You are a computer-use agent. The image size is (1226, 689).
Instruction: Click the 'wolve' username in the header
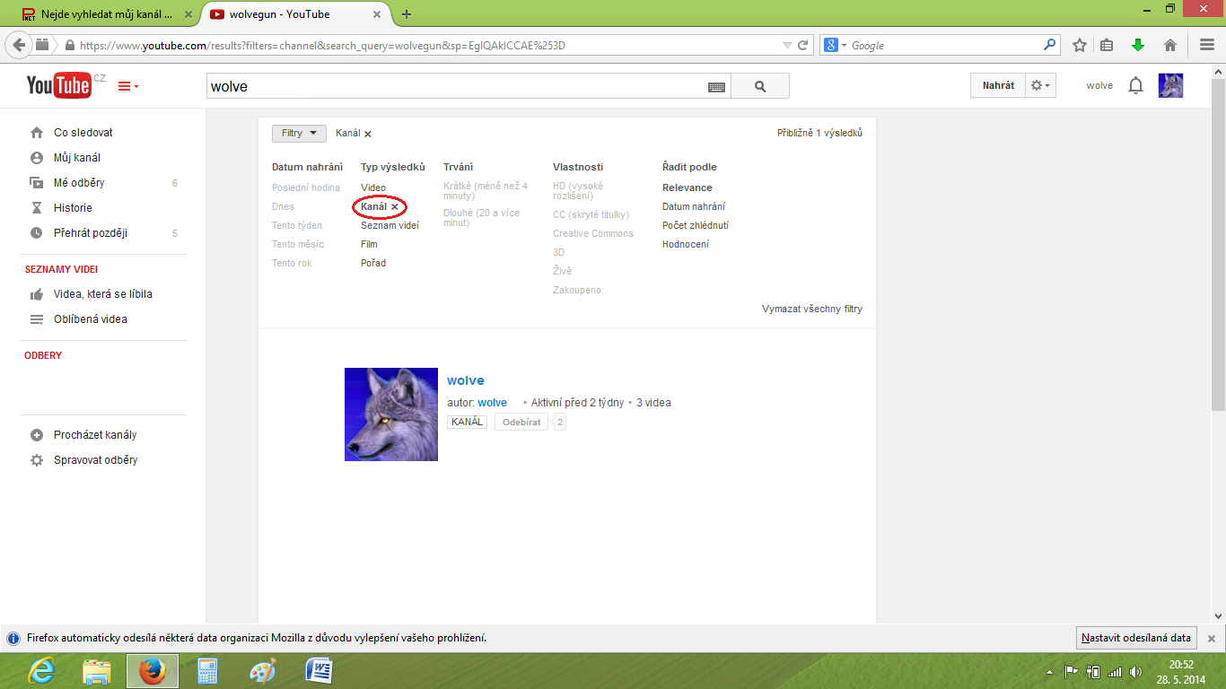pyautogui.click(x=1099, y=86)
